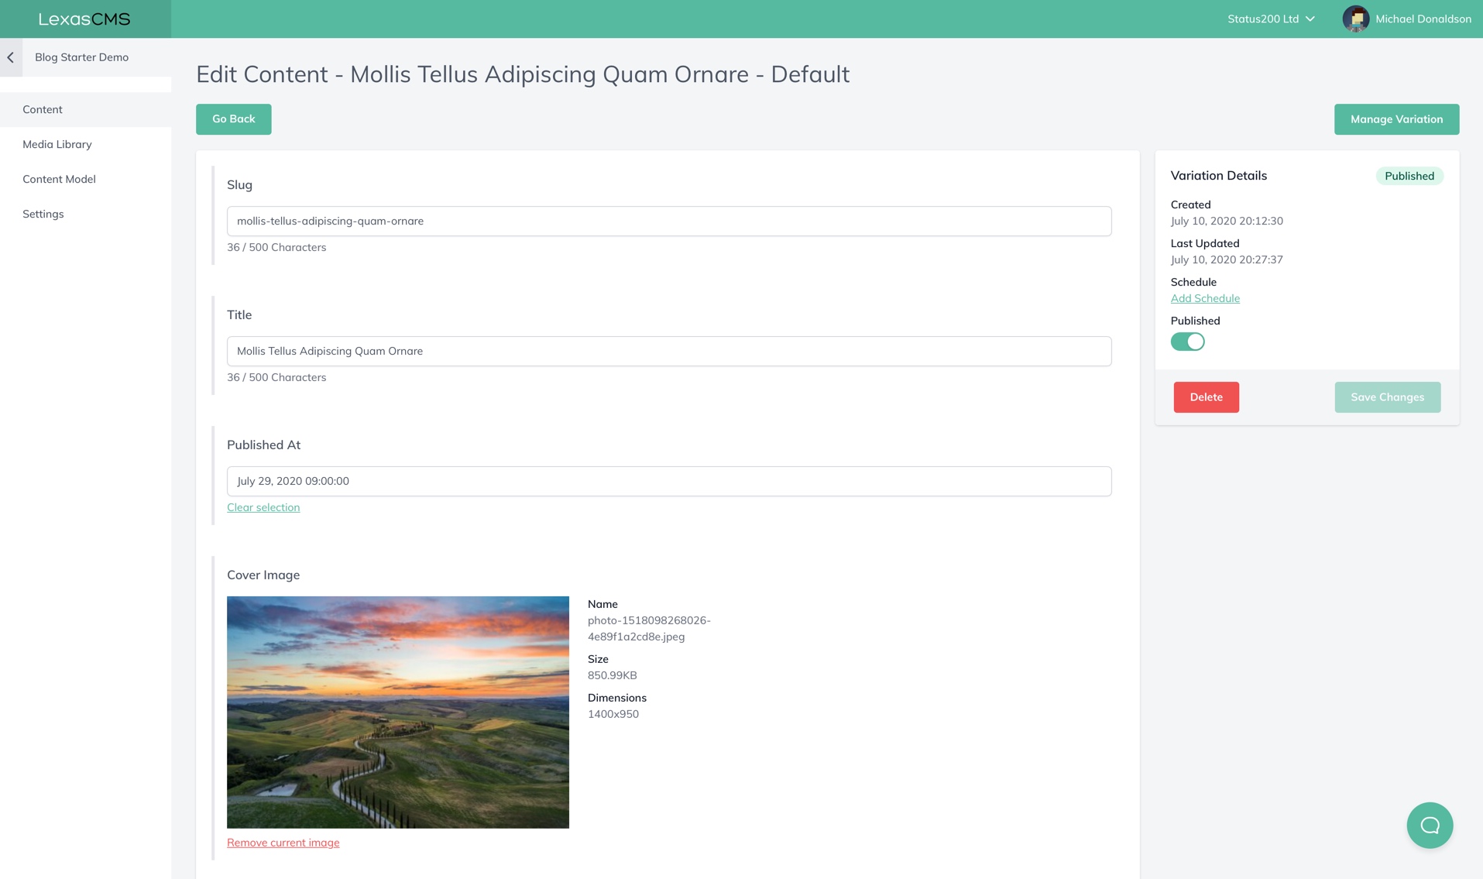1483x879 pixels.
Task: Enable the Published toggle in Variation Details
Action: pyautogui.click(x=1187, y=342)
